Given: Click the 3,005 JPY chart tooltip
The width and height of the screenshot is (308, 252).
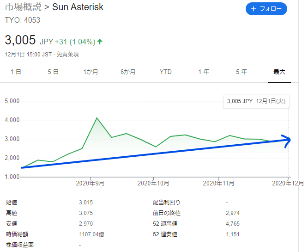Looking at the screenshot, I should pyautogui.click(x=256, y=101).
